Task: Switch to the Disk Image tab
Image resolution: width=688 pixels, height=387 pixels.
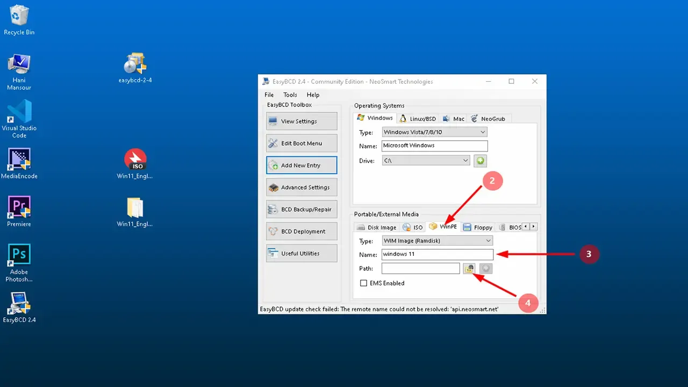Action: (x=376, y=227)
